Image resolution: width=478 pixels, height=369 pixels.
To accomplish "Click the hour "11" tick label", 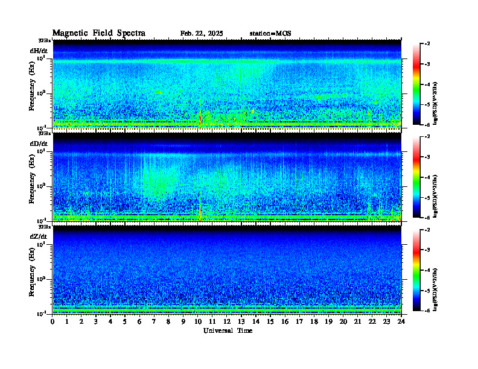I will point(212,321).
